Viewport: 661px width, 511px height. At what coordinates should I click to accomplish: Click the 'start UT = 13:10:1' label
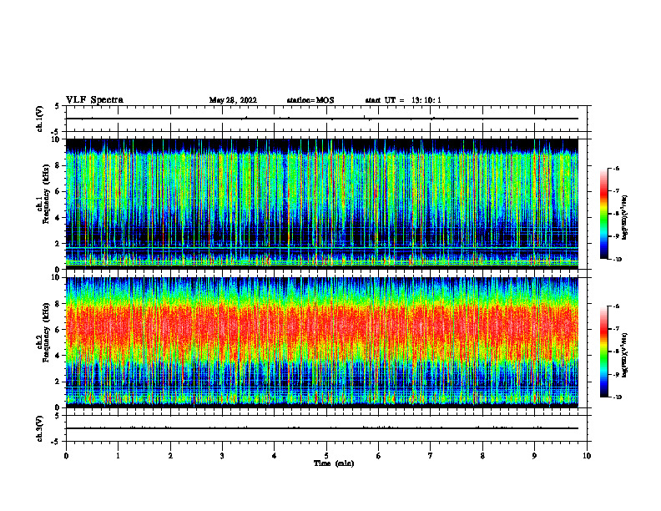click(403, 100)
